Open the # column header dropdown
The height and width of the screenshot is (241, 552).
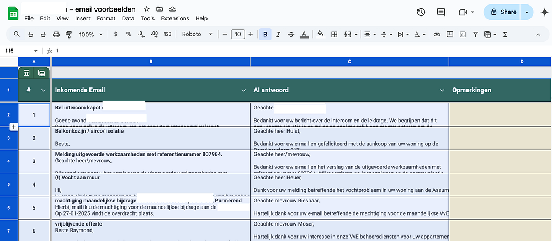click(x=43, y=90)
